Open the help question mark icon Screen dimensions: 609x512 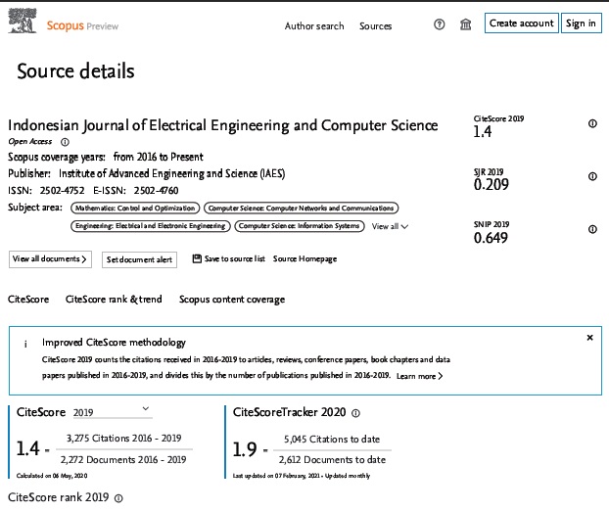coord(440,24)
